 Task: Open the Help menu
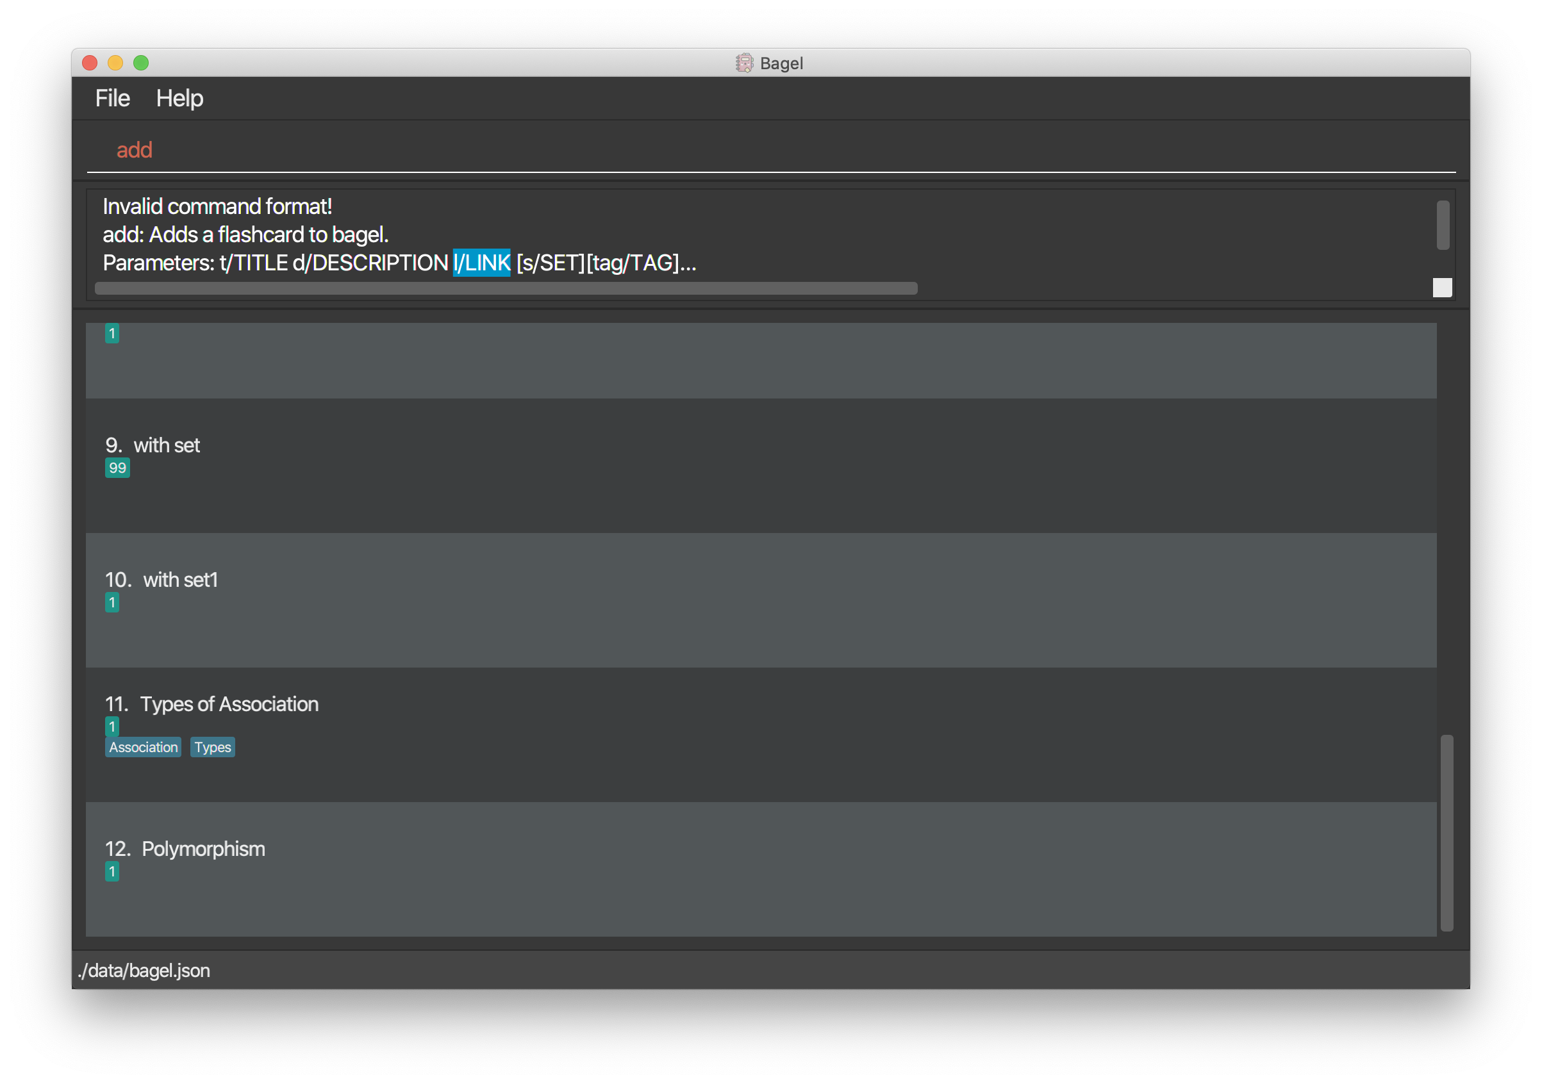(179, 99)
